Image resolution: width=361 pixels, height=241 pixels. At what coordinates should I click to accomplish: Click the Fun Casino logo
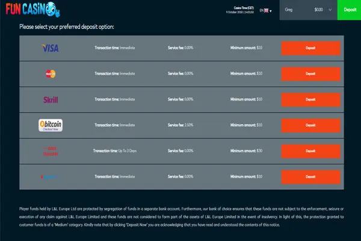pyautogui.click(x=30, y=10)
